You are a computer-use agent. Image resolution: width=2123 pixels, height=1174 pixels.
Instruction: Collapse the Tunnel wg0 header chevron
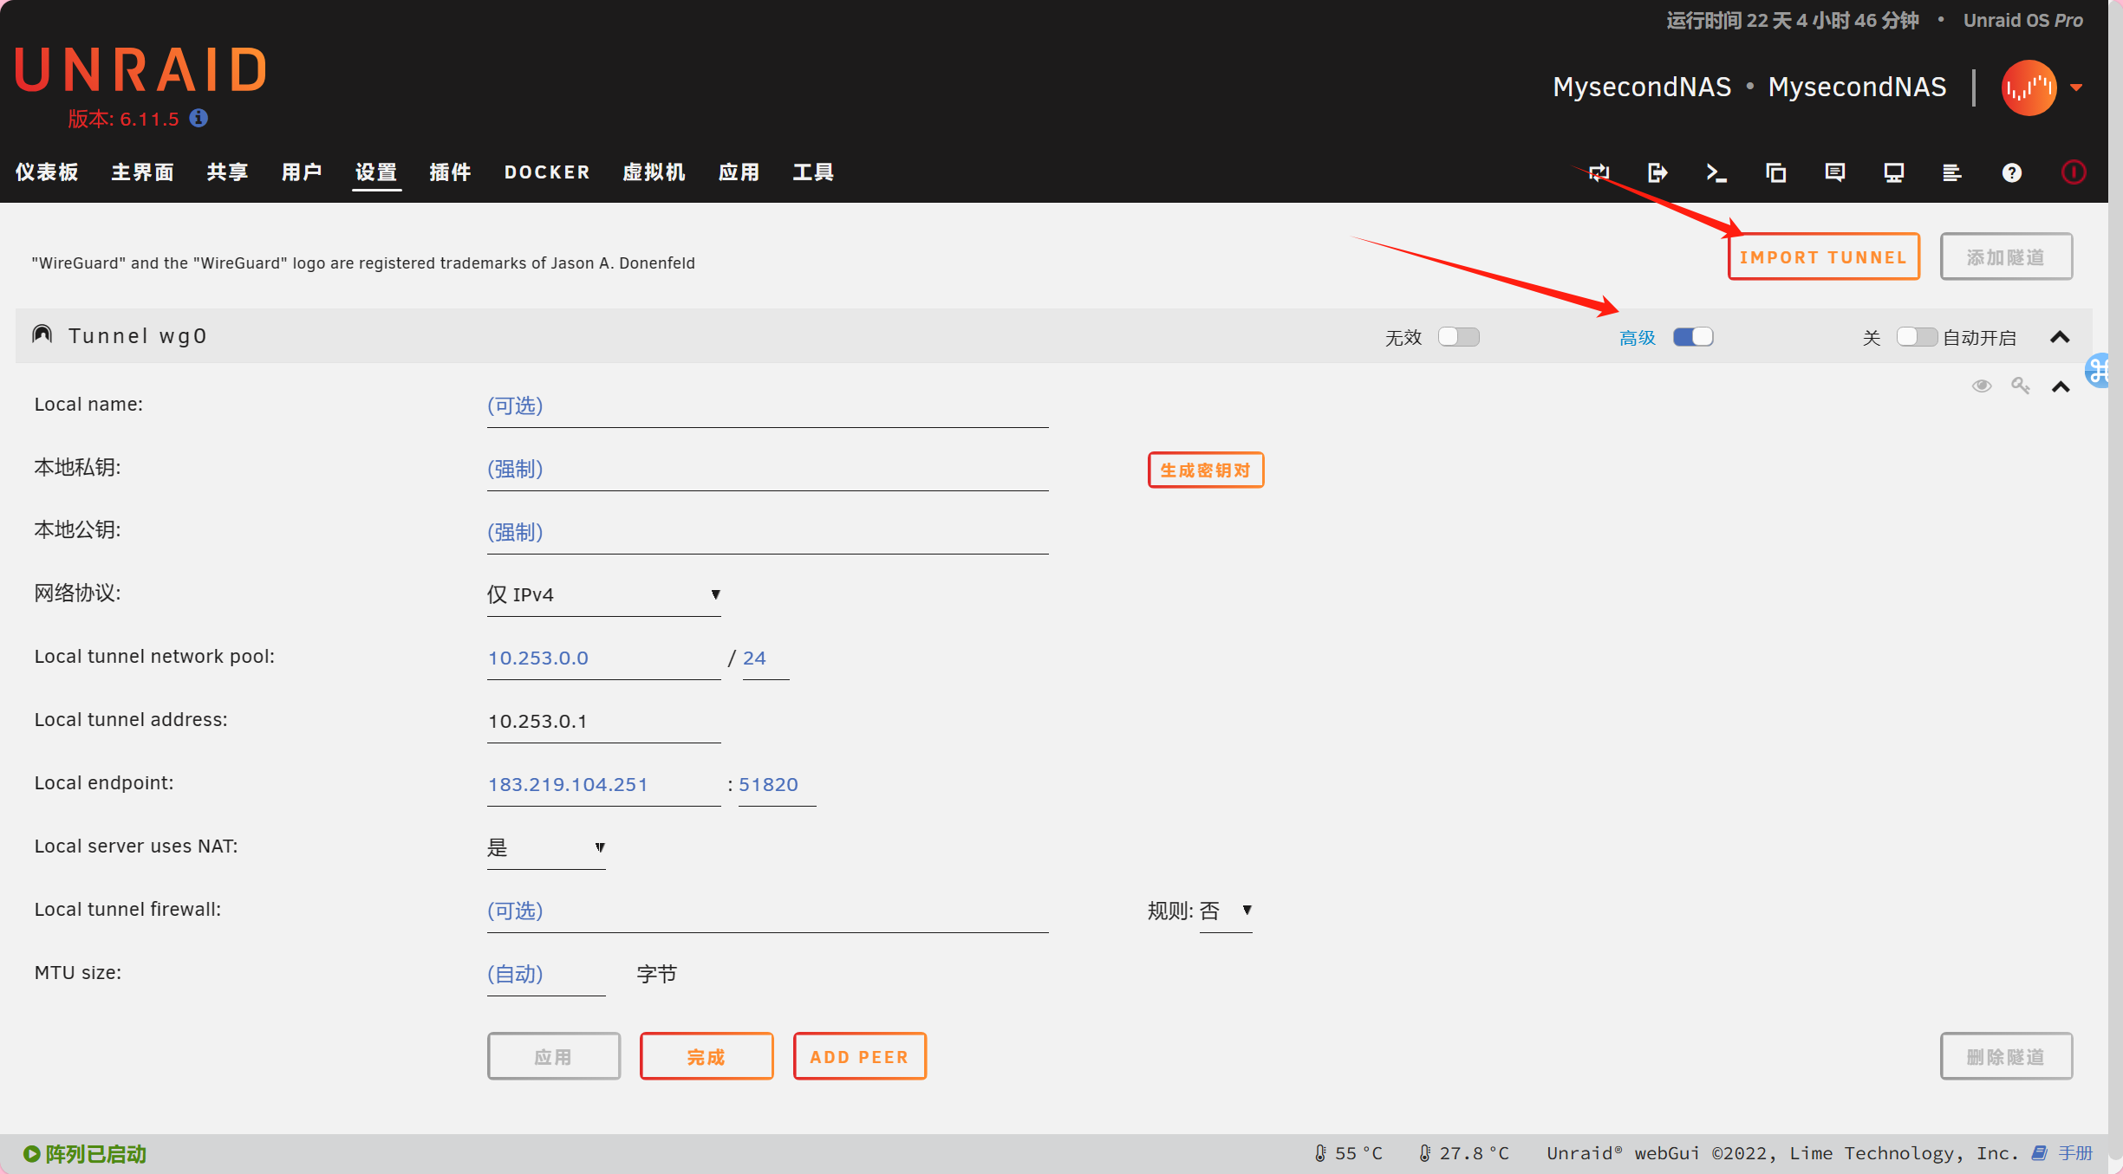(x=2061, y=337)
